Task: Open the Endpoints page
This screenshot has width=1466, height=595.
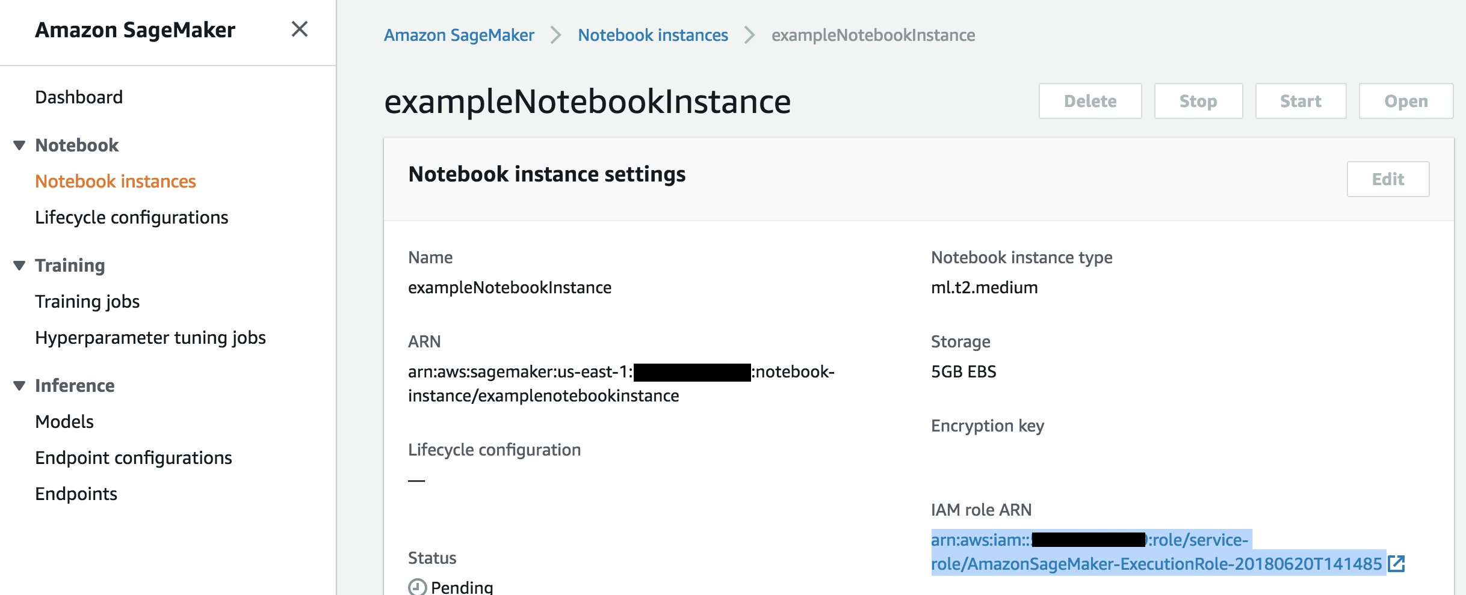Action: (x=76, y=493)
